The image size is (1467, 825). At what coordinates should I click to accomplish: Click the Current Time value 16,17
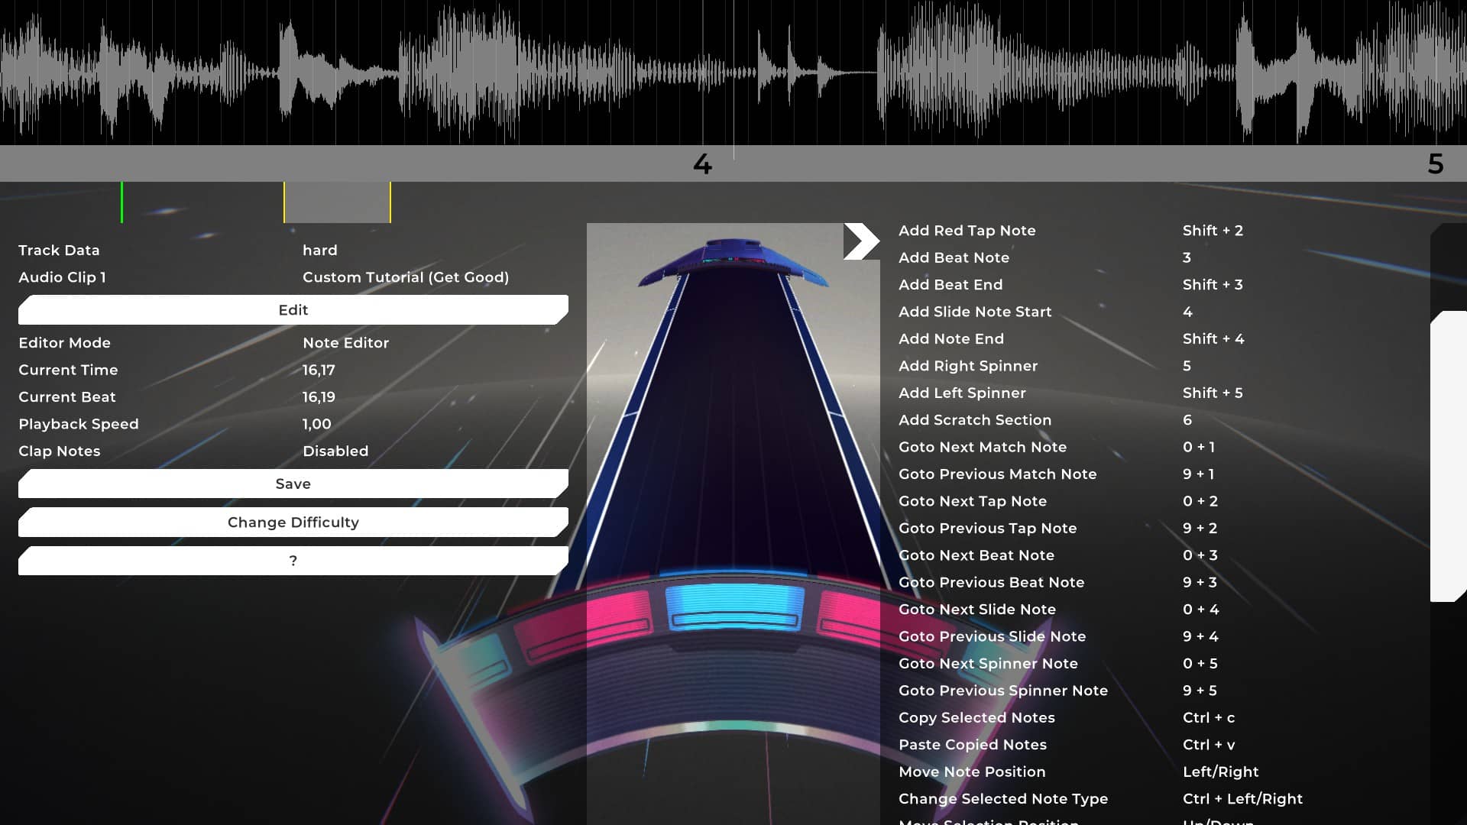point(319,370)
